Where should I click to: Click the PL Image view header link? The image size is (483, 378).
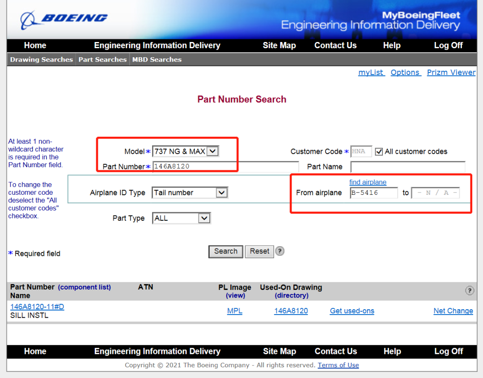(235, 295)
